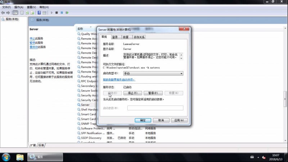Click the forward arrow in the toolbar
This screenshot has width=288, height=162.
(x=8, y=13)
